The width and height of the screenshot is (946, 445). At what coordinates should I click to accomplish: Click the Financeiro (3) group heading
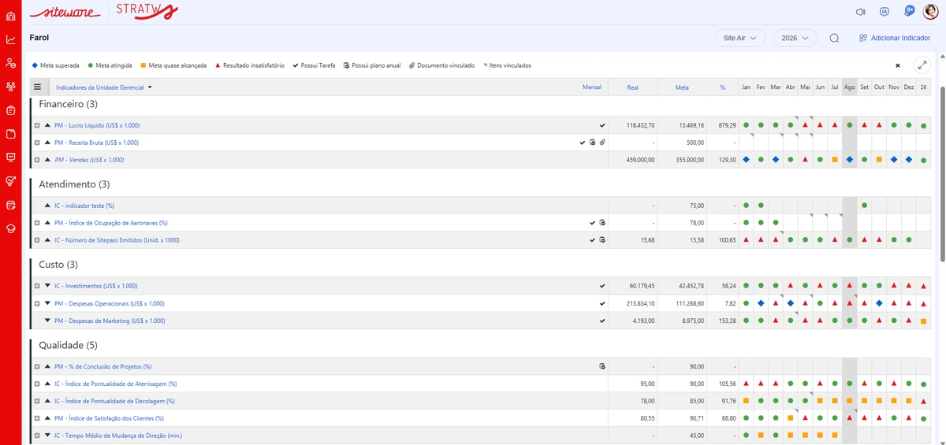(68, 104)
